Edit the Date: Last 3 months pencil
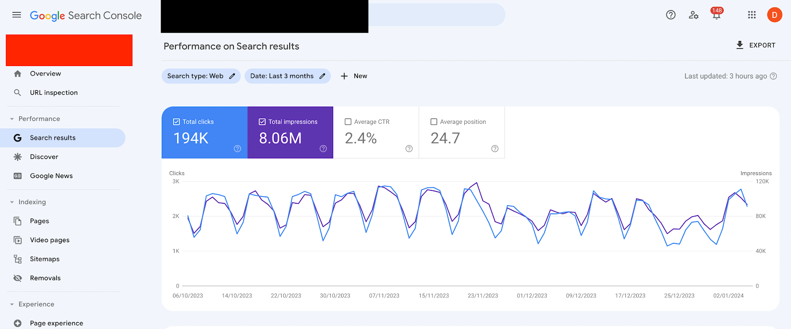This screenshot has width=791, height=329. click(322, 76)
